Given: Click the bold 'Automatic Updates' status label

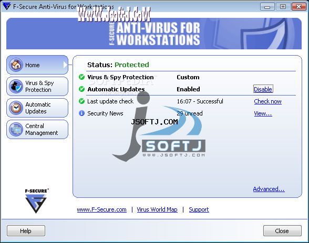Looking at the screenshot, I should (116, 89).
